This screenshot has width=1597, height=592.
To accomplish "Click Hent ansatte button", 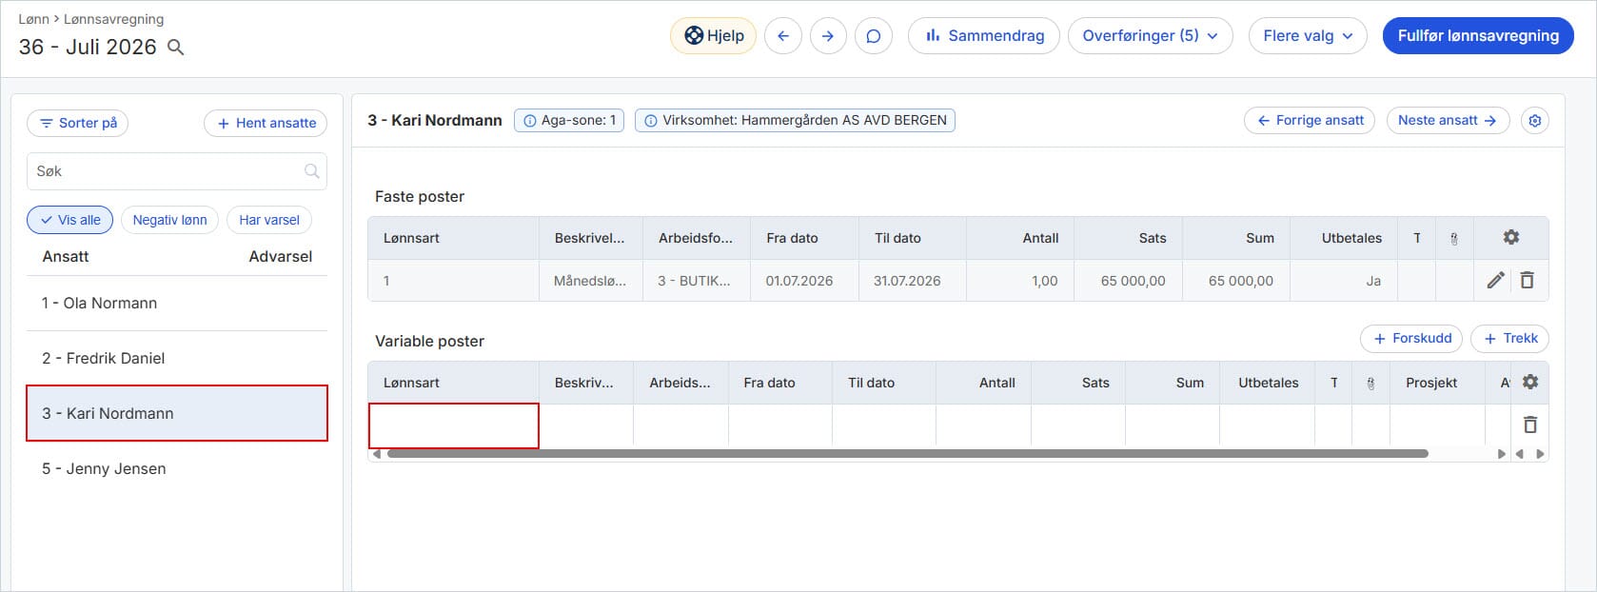I will [266, 123].
